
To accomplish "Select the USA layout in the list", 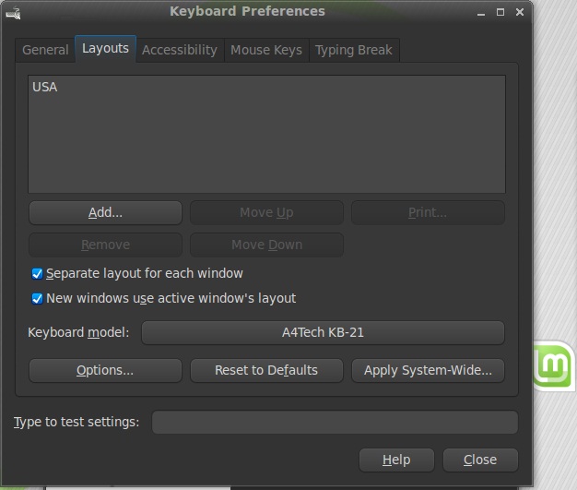I will point(45,87).
